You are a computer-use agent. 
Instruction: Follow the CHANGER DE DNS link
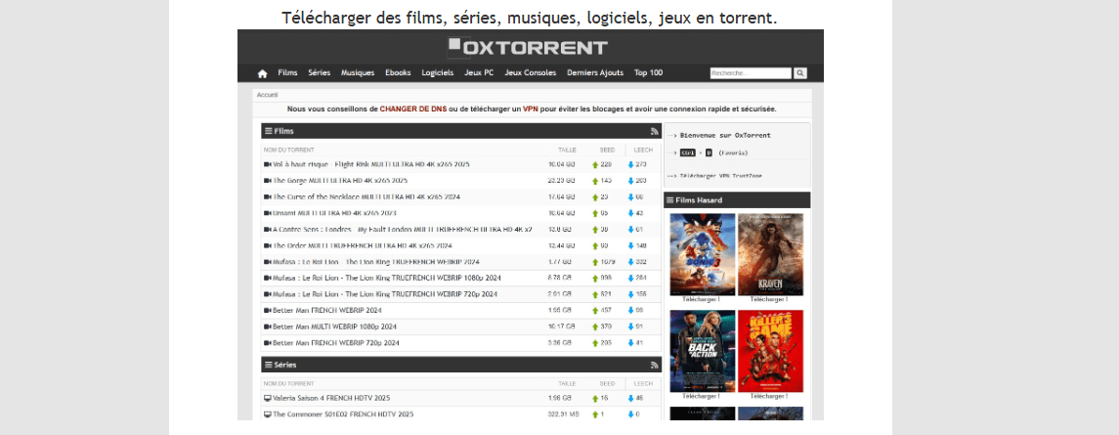click(x=413, y=109)
